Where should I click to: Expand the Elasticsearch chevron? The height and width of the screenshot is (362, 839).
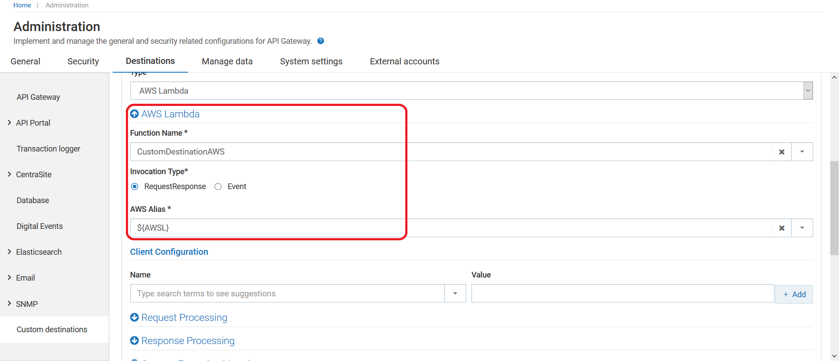[9, 252]
